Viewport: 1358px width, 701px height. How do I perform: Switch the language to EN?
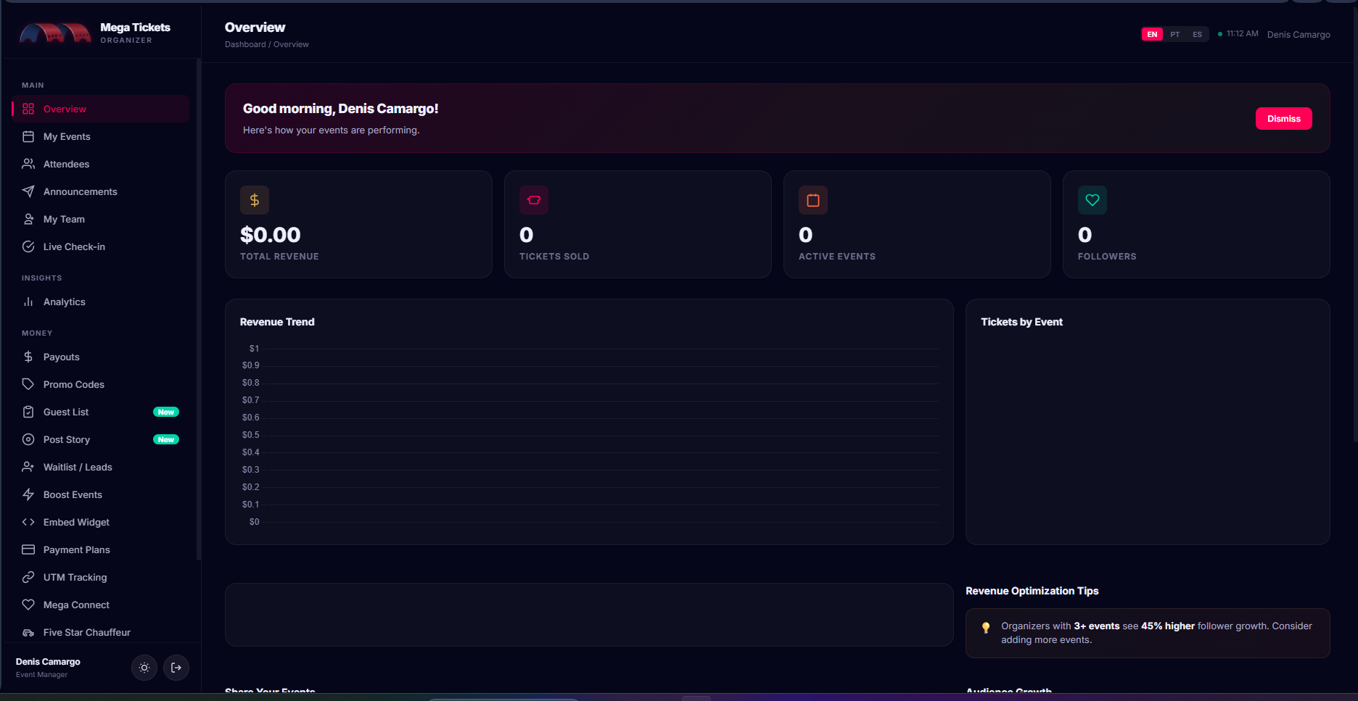(x=1152, y=34)
